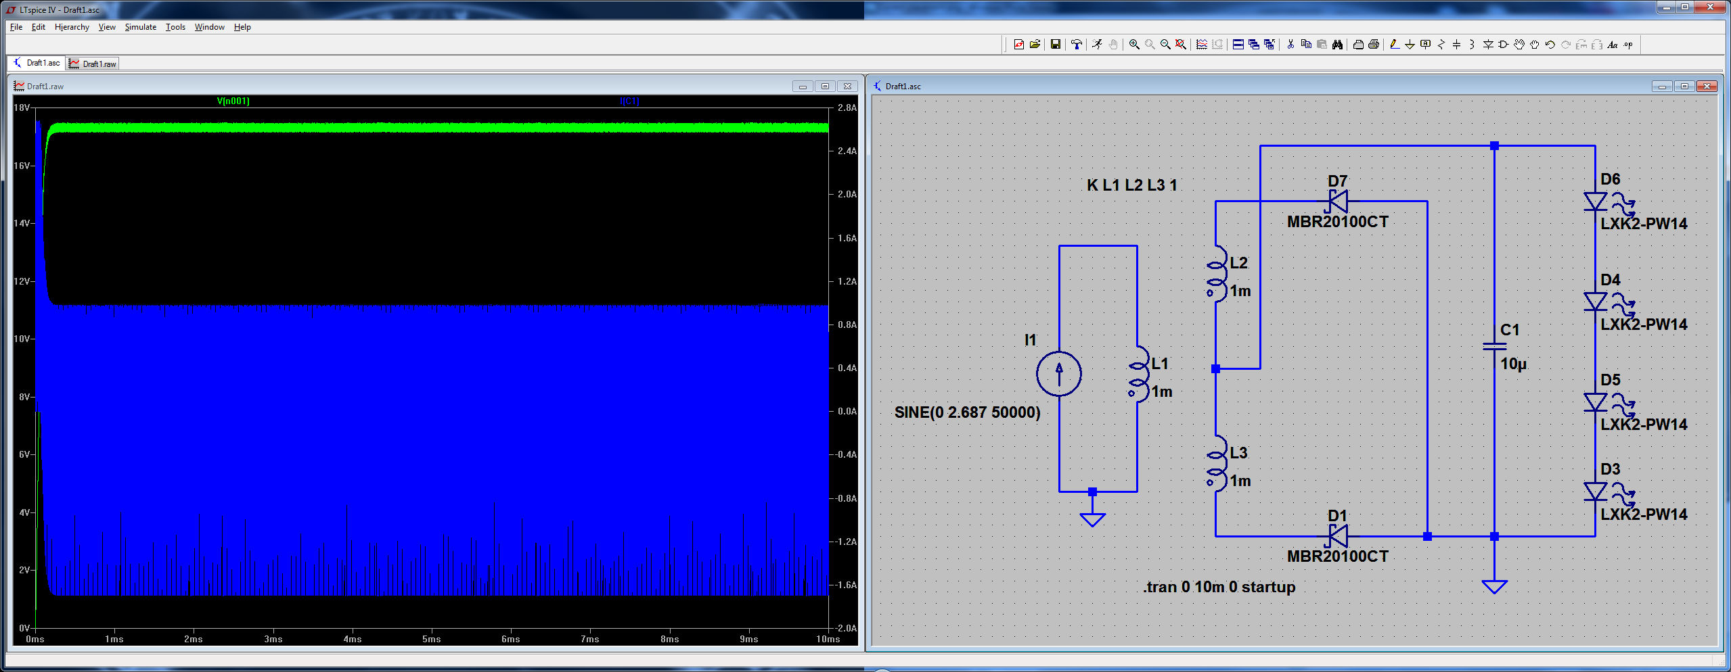
Task: Open the Tools menu
Action: 175,27
